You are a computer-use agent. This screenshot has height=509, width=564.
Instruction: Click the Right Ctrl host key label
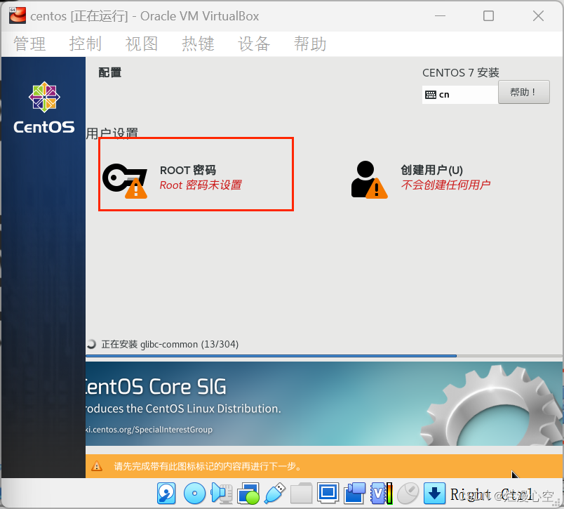point(491,494)
